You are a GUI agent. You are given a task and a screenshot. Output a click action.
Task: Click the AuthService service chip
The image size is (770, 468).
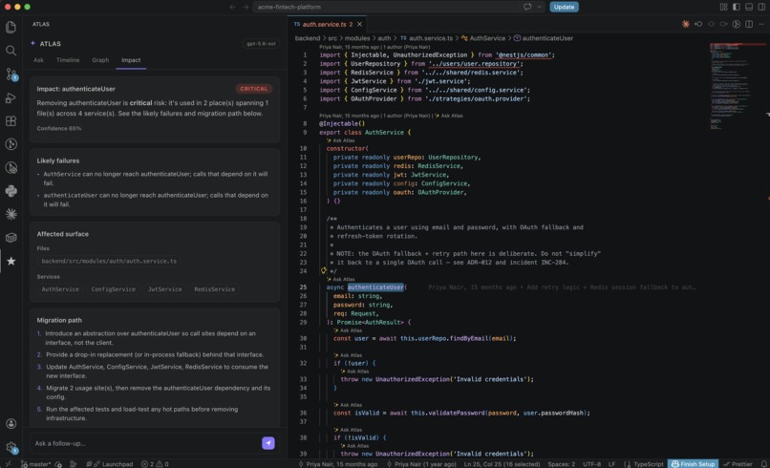pyautogui.click(x=60, y=289)
